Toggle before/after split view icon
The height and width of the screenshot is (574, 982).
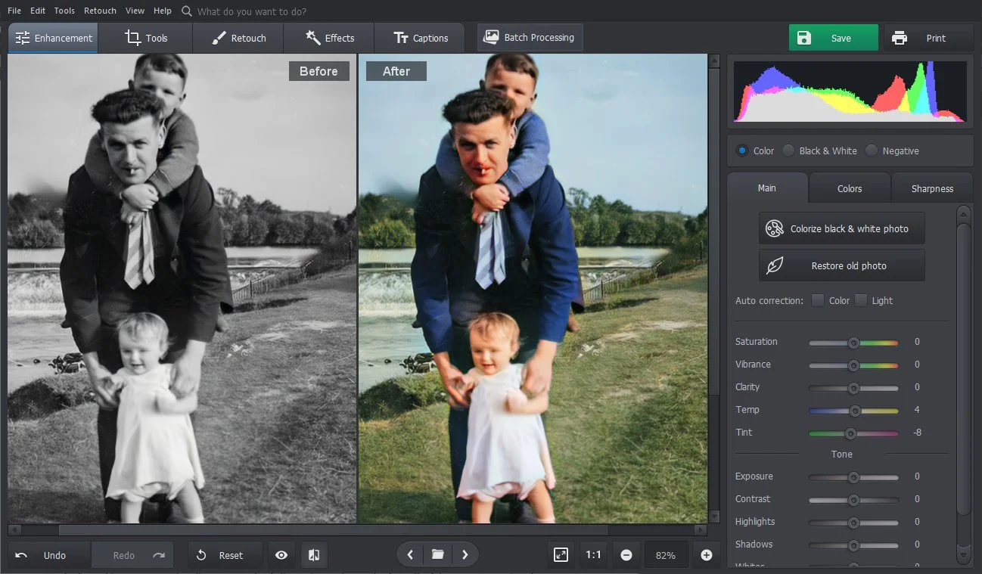313,555
